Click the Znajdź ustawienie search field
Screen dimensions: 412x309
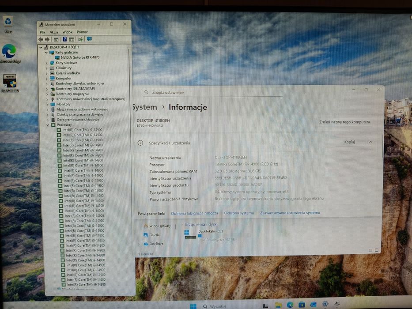coord(213,93)
